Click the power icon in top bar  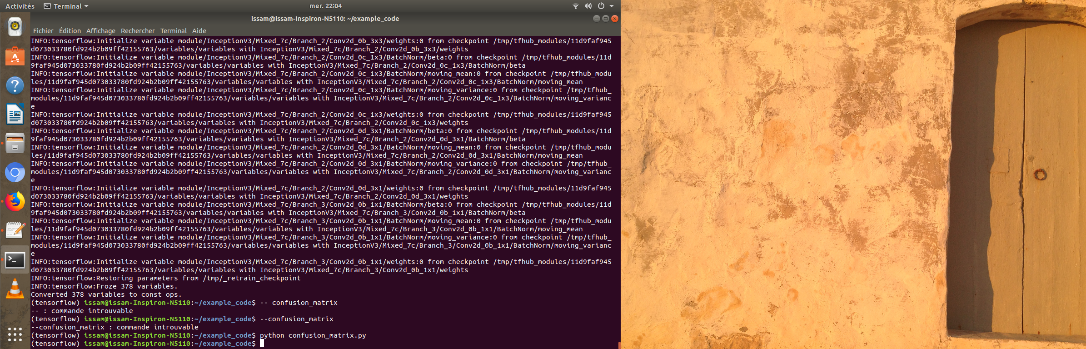pyautogui.click(x=601, y=6)
